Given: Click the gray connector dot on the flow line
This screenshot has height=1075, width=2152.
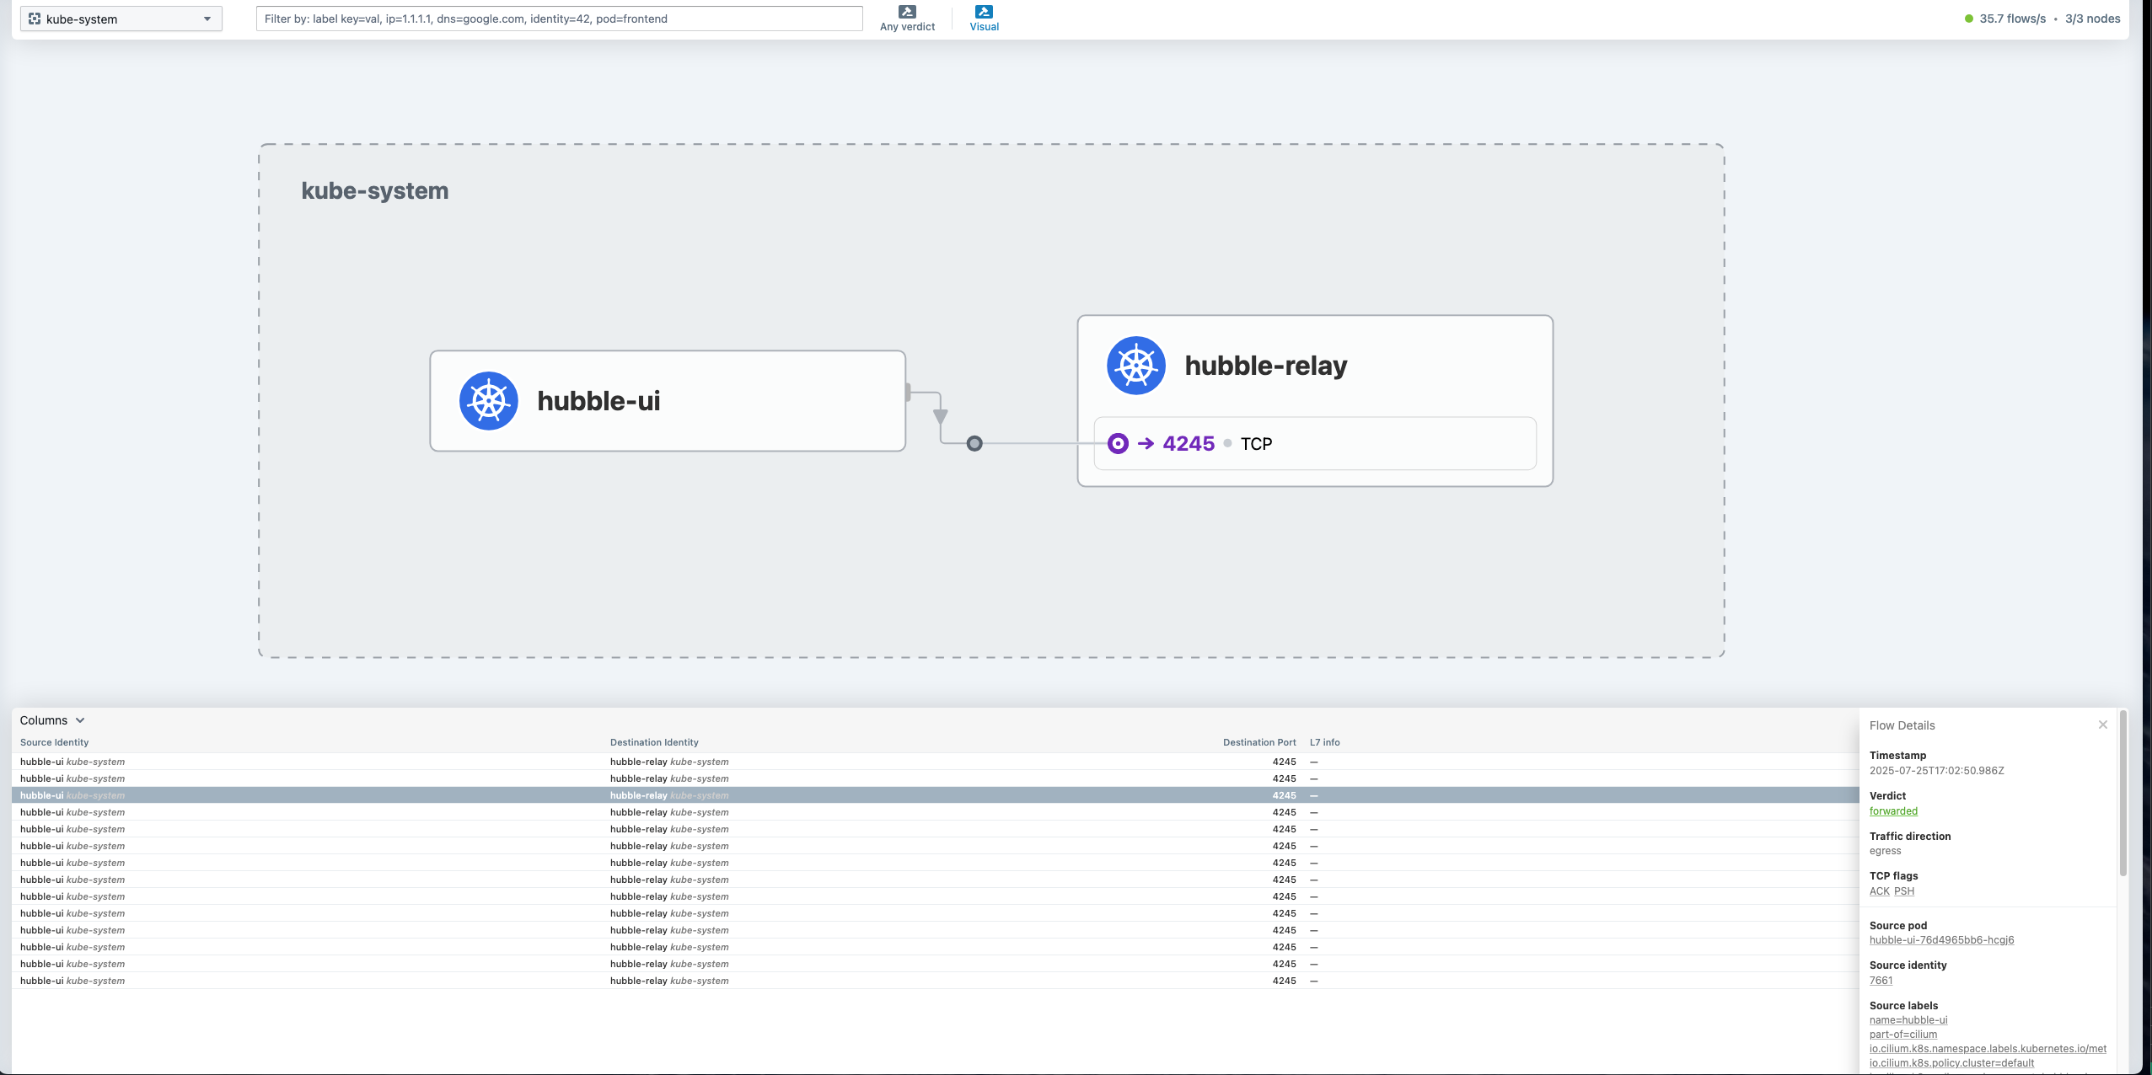Looking at the screenshot, I should click(x=974, y=443).
